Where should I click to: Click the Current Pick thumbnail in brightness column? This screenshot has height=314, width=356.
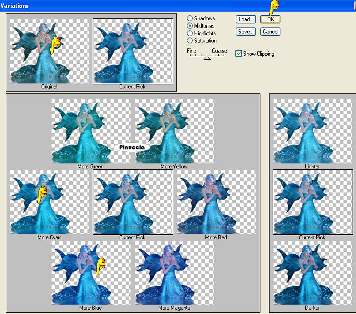(313, 202)
